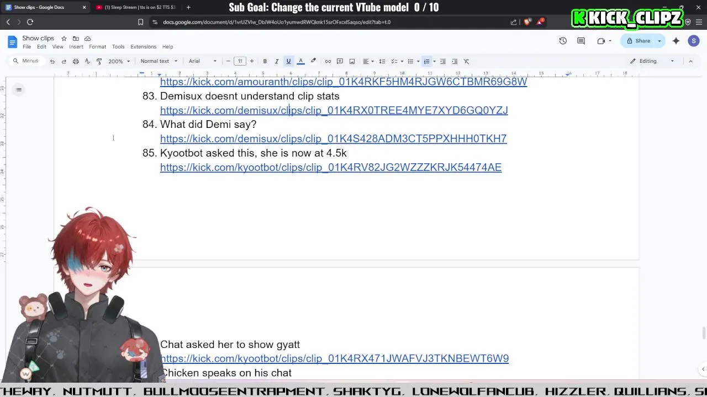
Task: Expand bulleted list options arrow
Action: pyautogui.click(x=418, y=61)
